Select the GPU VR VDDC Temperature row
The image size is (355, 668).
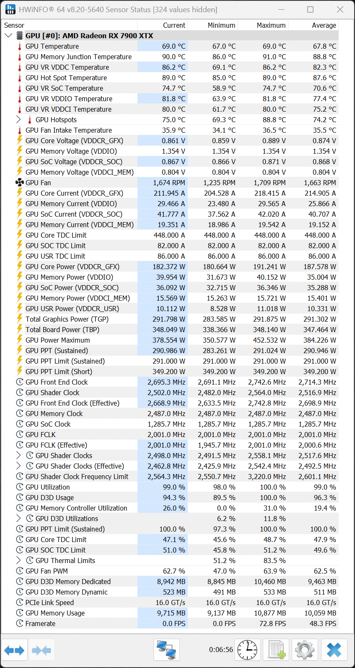click(170, 67)
